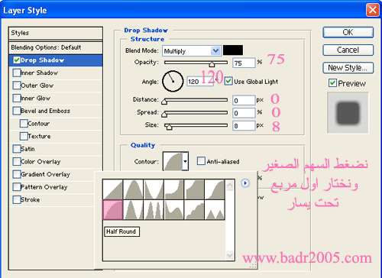Open the Pattern Overlay settings by its label
This screenshot has width=382, height=278.
(44, 187)
